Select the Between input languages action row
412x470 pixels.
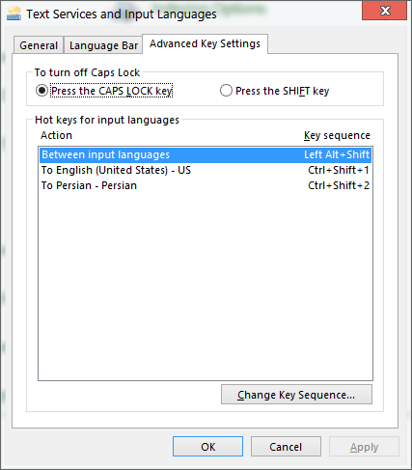point(206,154)
